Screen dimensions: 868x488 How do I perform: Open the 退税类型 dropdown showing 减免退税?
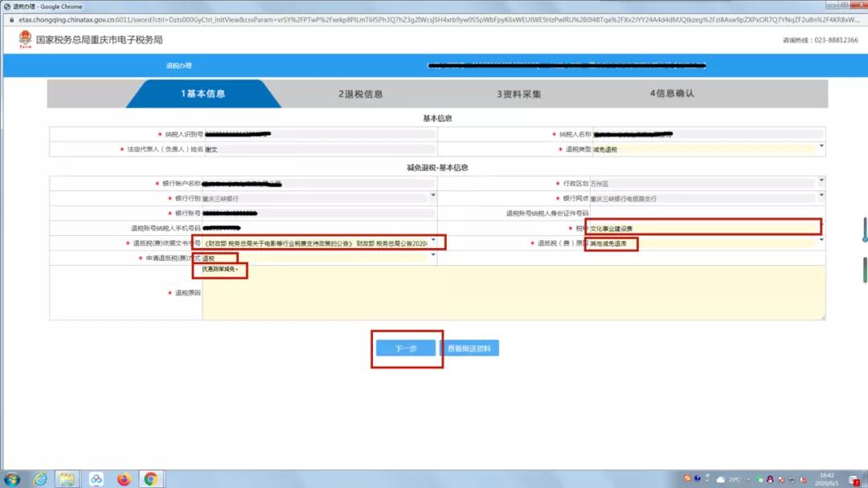point(821,148)
